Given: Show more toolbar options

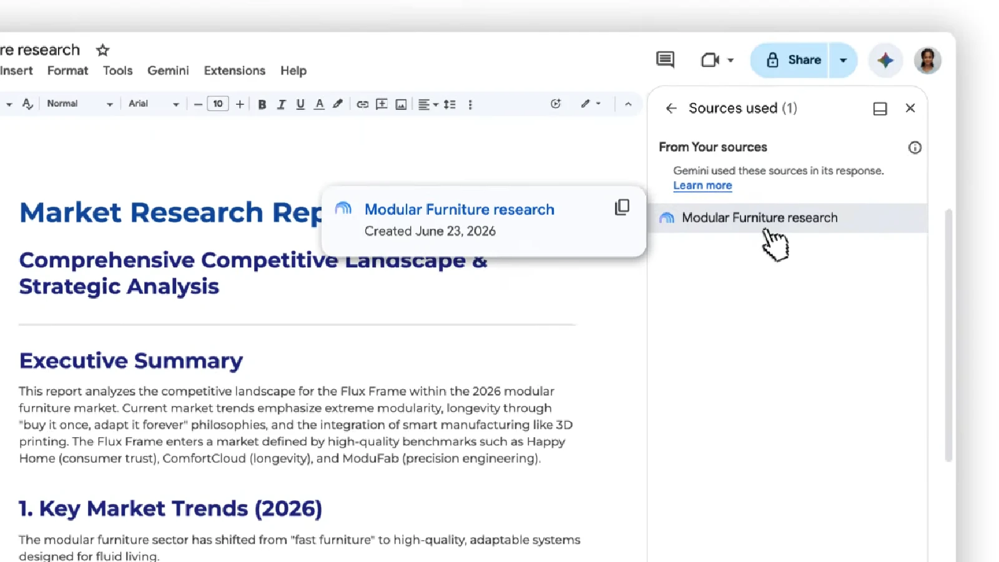Looking at the screenshot, I should [470, 104].
